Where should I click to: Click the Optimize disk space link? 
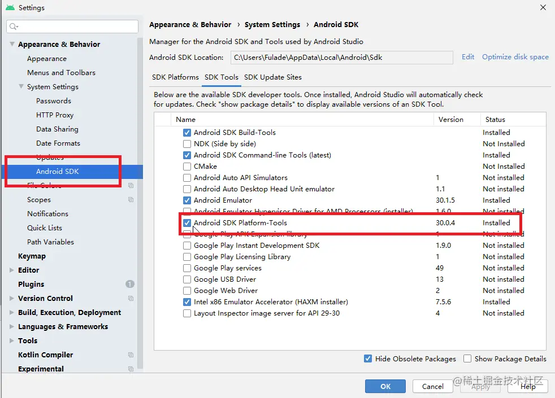click(x=515, y=57)
